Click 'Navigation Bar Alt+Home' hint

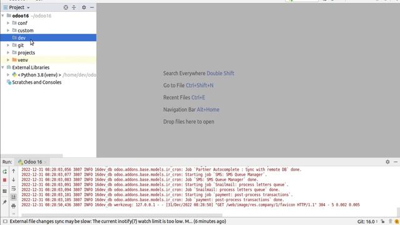(x=191, y=109)
